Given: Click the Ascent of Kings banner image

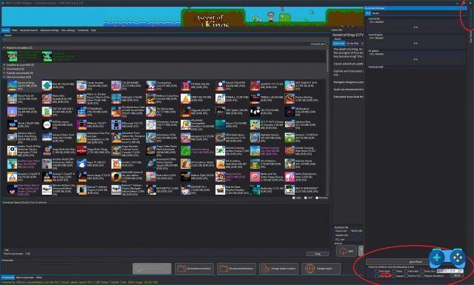Looking at the screenshot, I should click(x=182, y=17).
